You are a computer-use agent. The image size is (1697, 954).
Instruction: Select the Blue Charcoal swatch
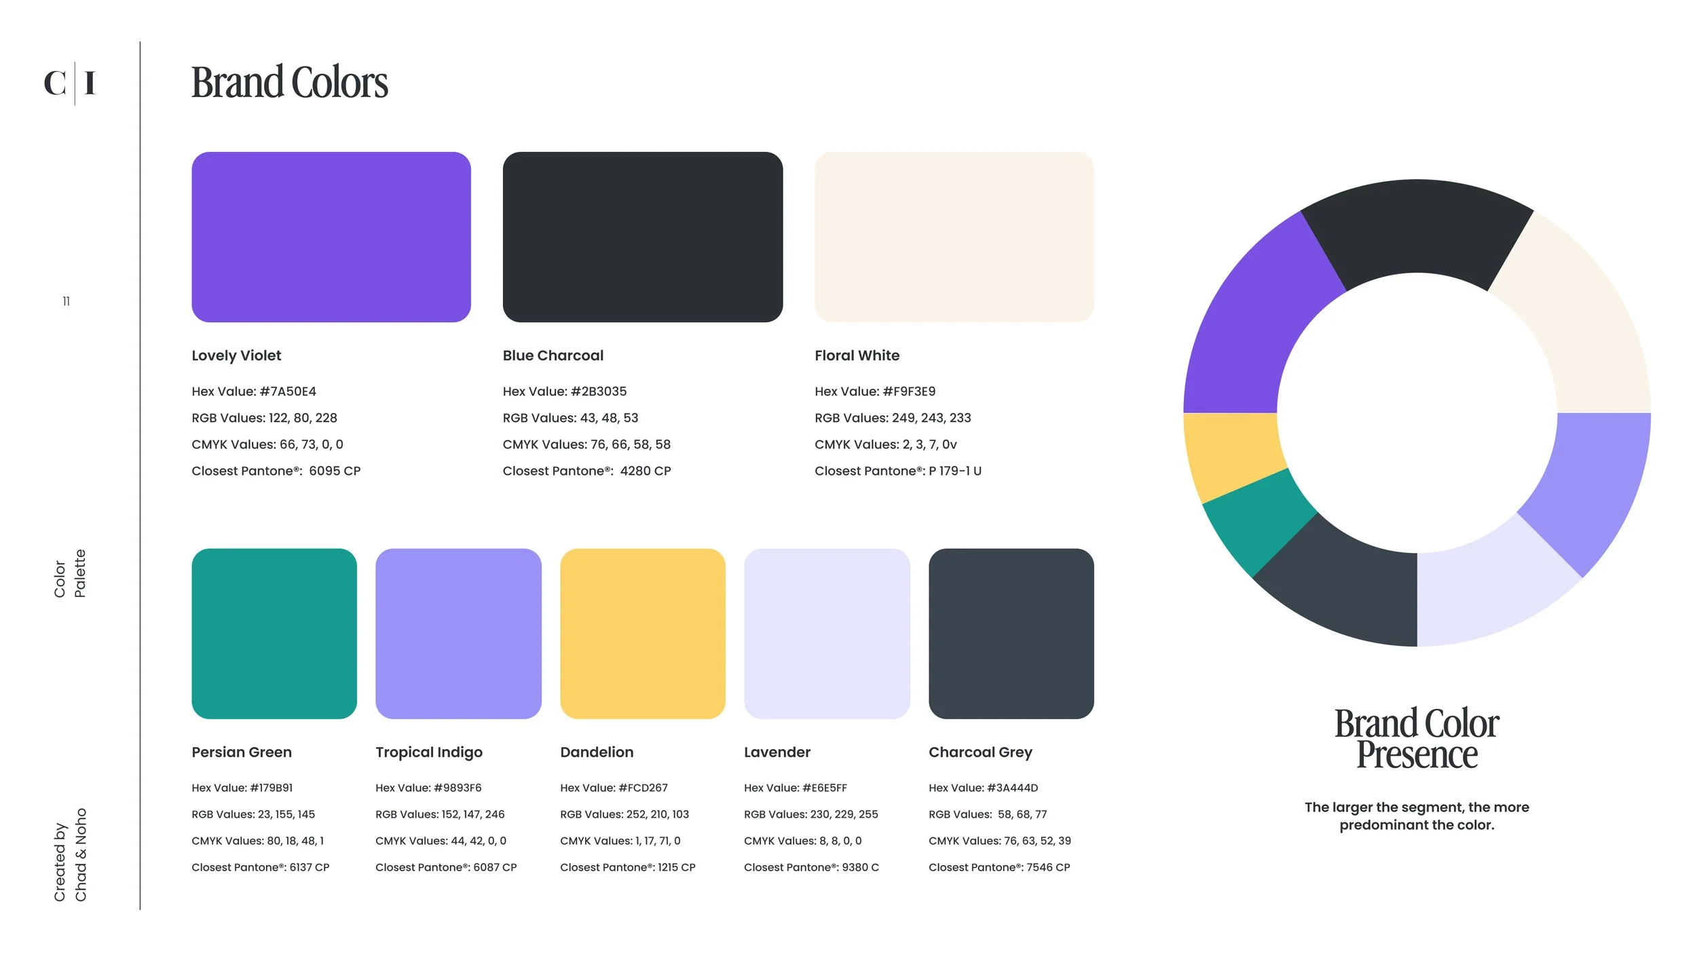click(643, 237)
